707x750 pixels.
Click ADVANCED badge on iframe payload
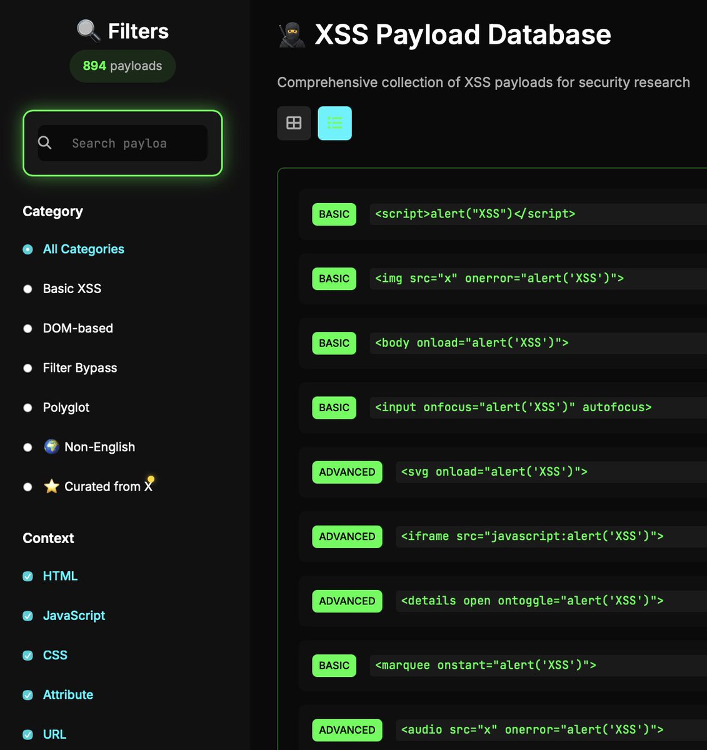(x=347, y=536)
